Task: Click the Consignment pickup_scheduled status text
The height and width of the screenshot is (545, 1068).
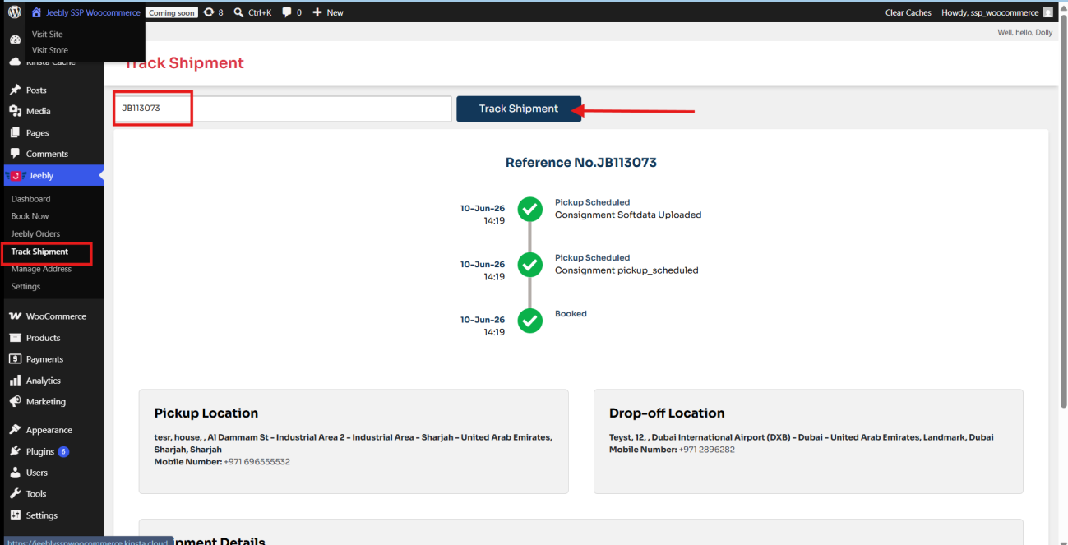Action: (626, 270)
